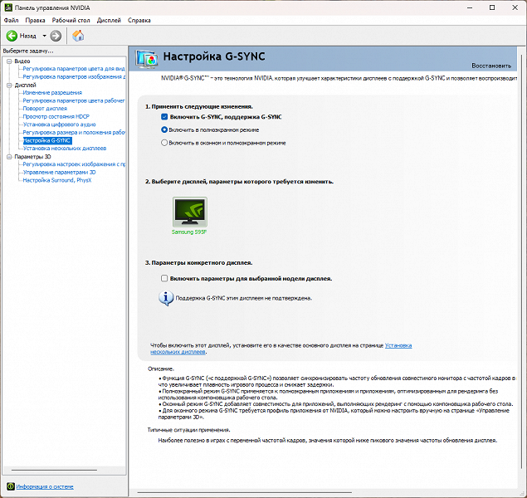Open the Back button history dropdown arrow

tap(44, 36)
